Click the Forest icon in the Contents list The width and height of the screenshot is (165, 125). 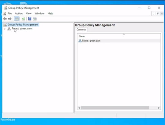(x=80, y=41)
